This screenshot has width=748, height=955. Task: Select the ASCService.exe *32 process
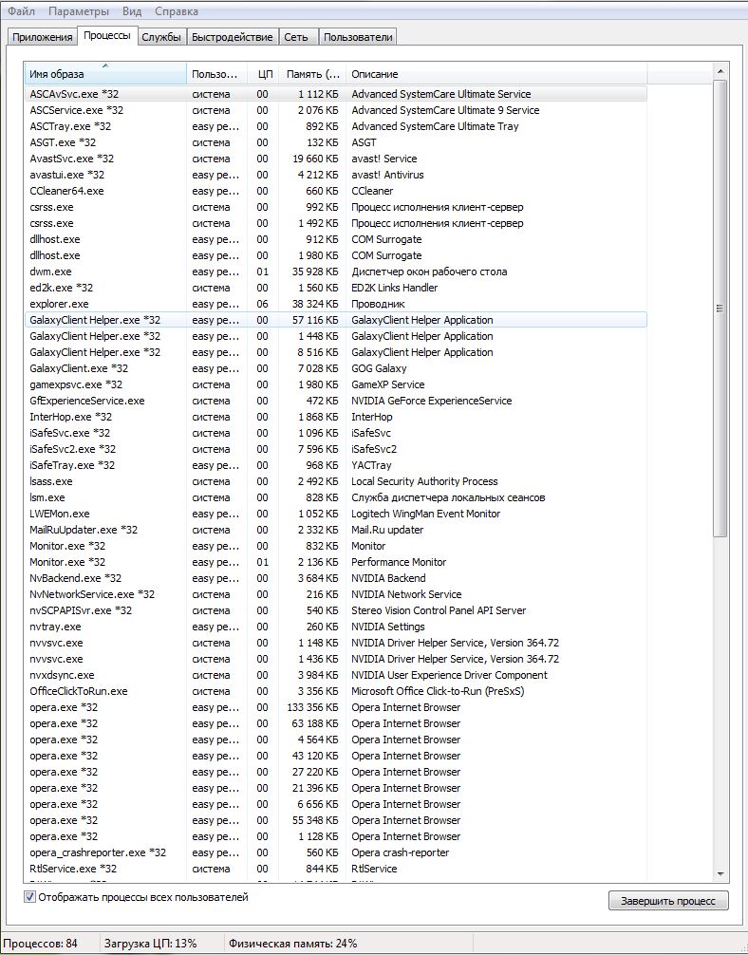[x=336, y=110]
